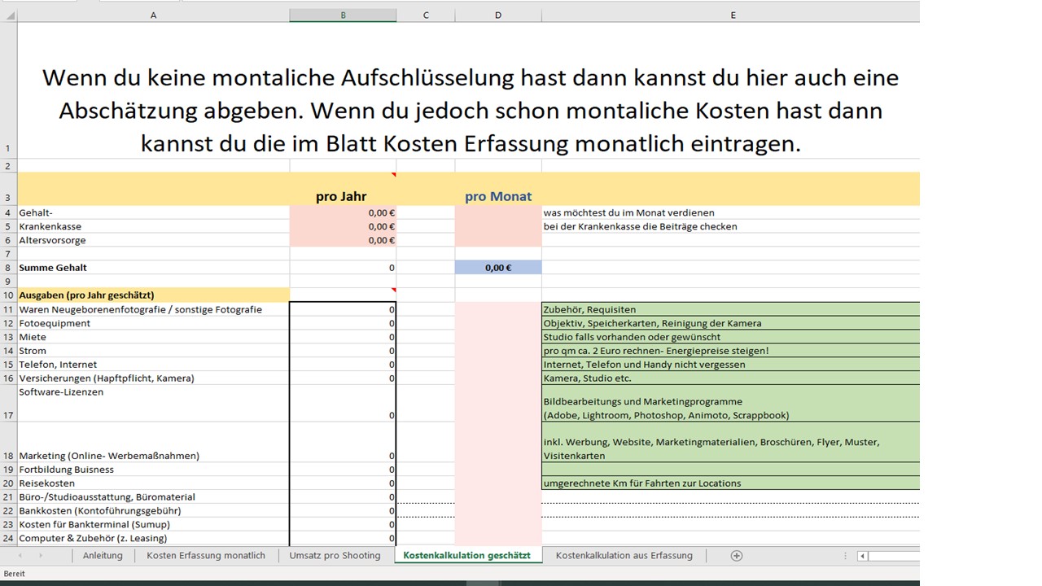This screenshot has width=1042, height=586.
Task: Click the blue Summe Gehalt monthly cell
Action: coord(497,268)
